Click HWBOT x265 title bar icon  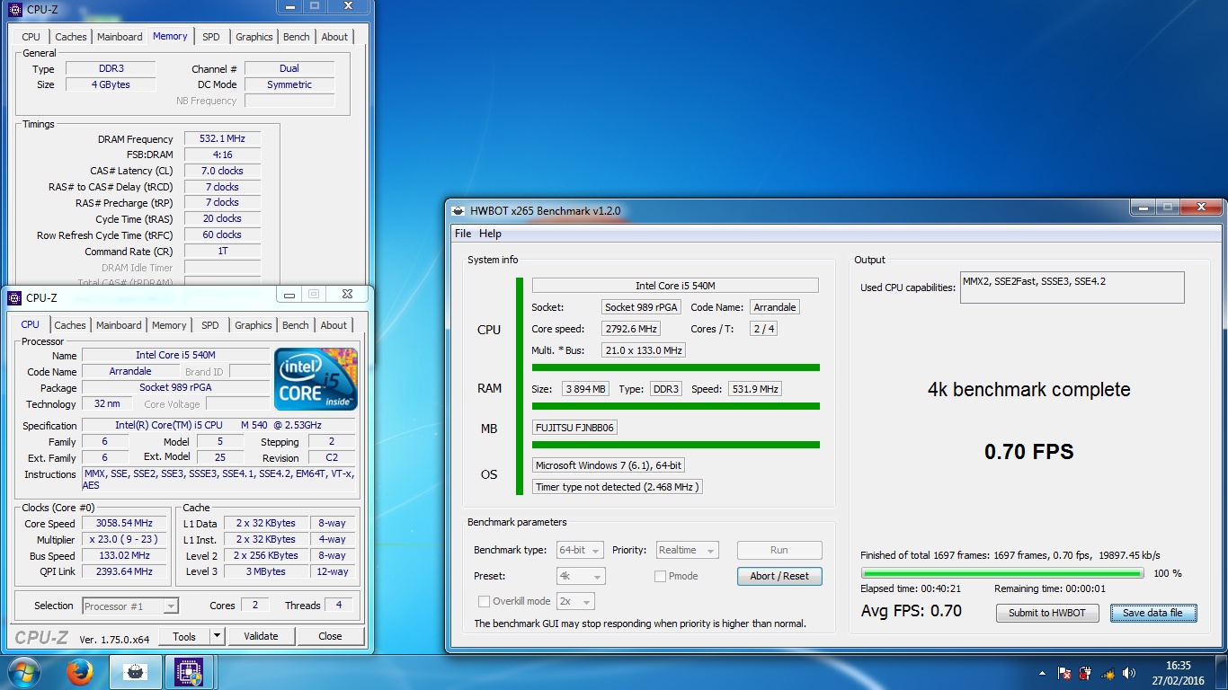coord(458,210)
